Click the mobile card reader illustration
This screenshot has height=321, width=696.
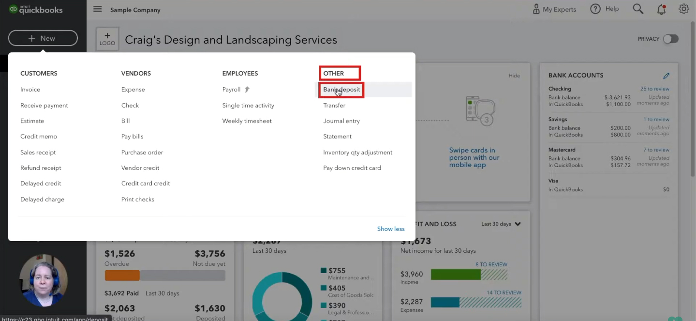click(480, 110)
